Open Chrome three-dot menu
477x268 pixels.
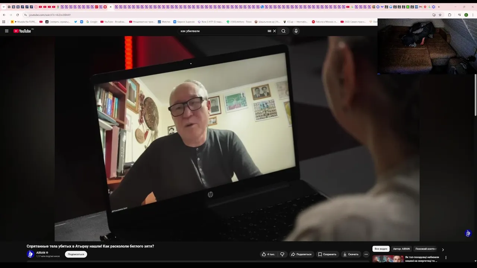(473, 15)
